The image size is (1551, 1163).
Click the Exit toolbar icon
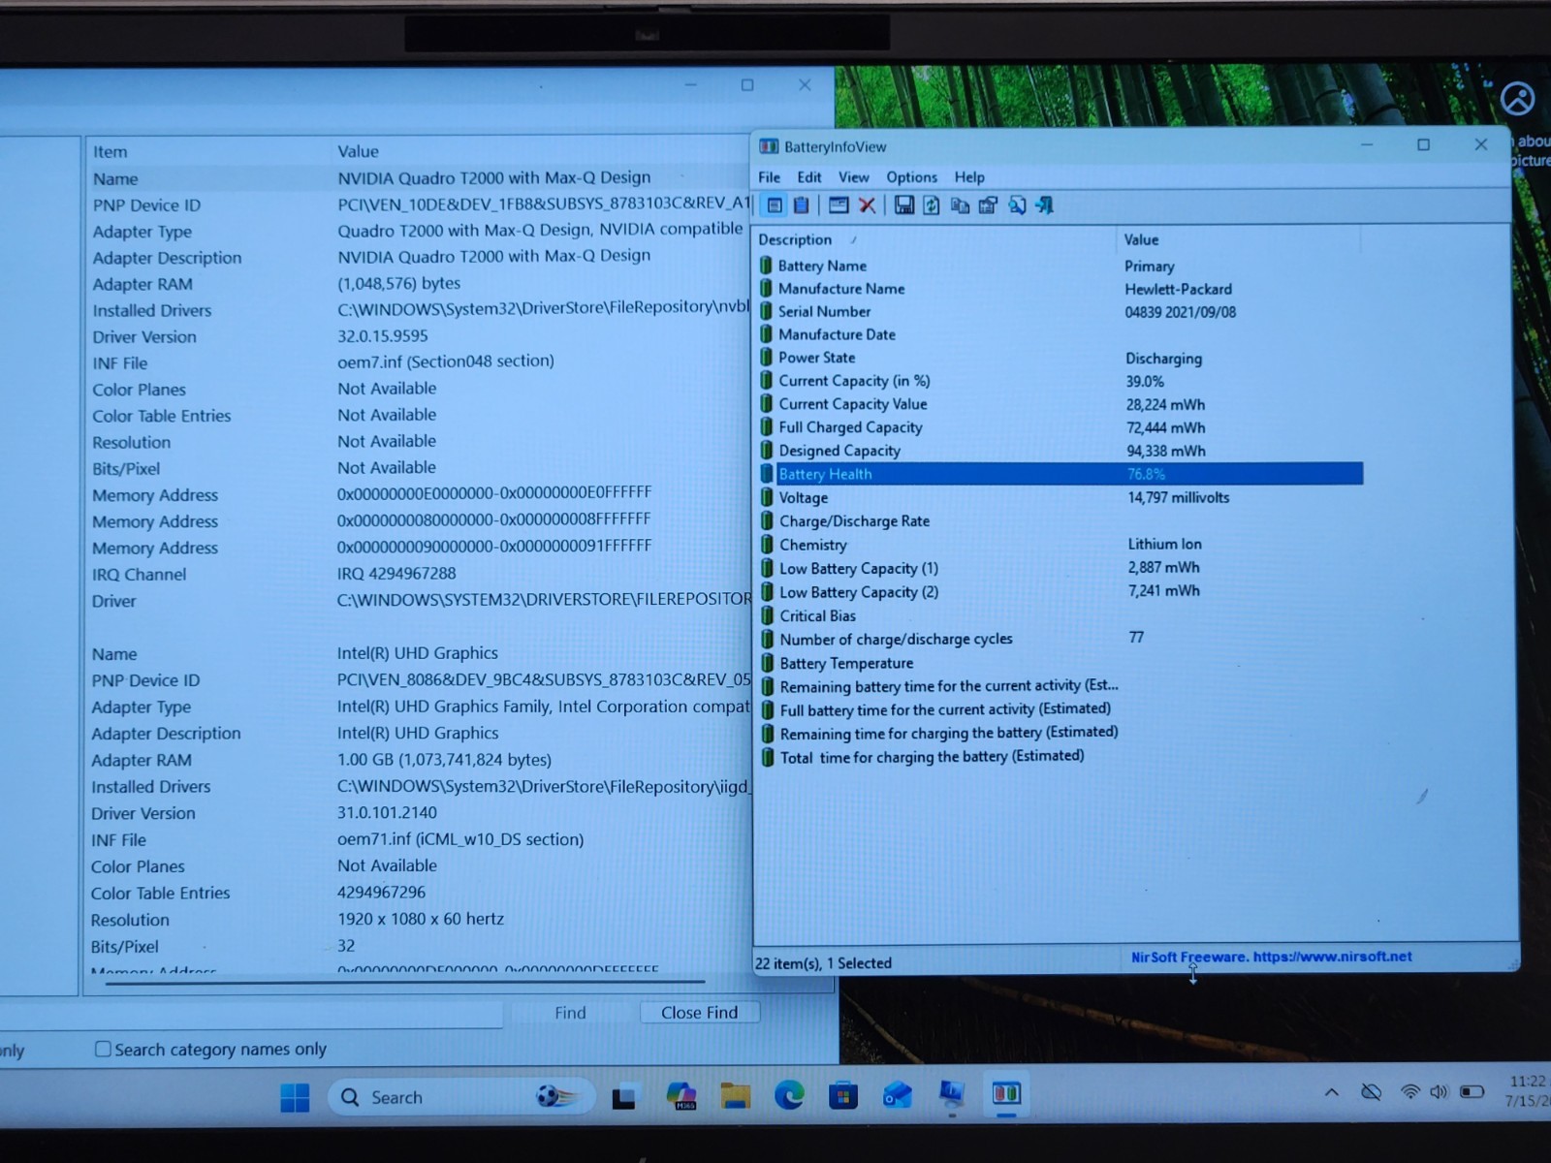pos(1044,205)
